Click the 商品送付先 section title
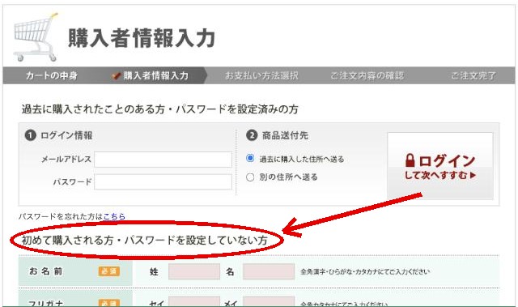Image resolution: width=518 pixels, height=307 pixels. 285,135
